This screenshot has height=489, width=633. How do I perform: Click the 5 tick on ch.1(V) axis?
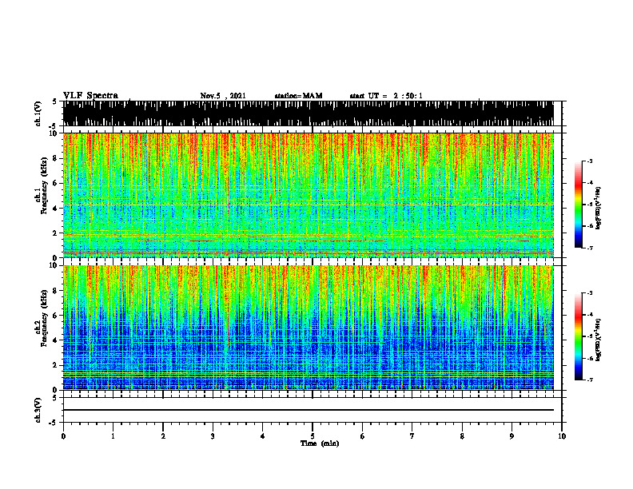coord(54,101)
